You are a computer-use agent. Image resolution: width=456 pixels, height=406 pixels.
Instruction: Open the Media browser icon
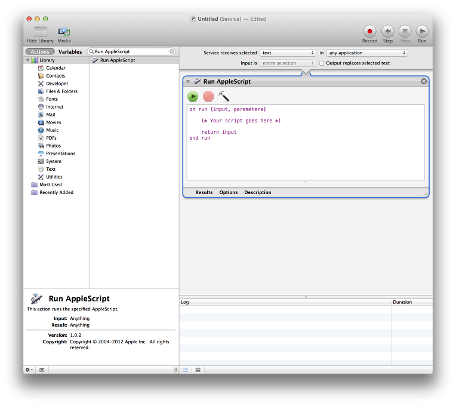coord(64,32)
